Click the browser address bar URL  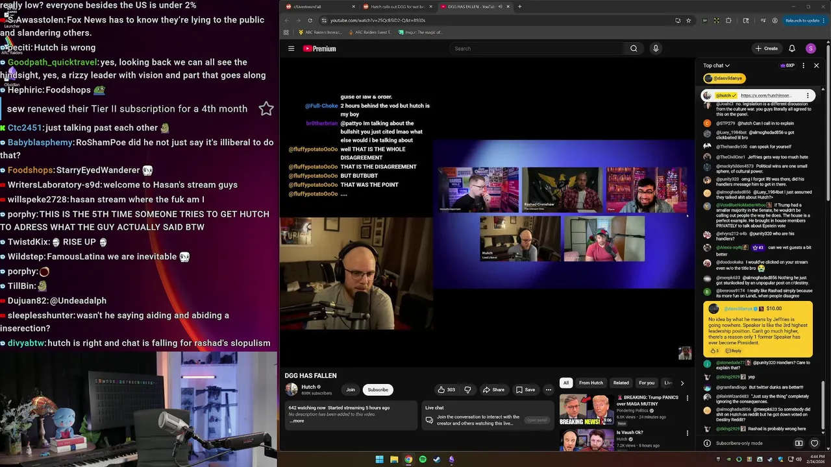point(378,20)
